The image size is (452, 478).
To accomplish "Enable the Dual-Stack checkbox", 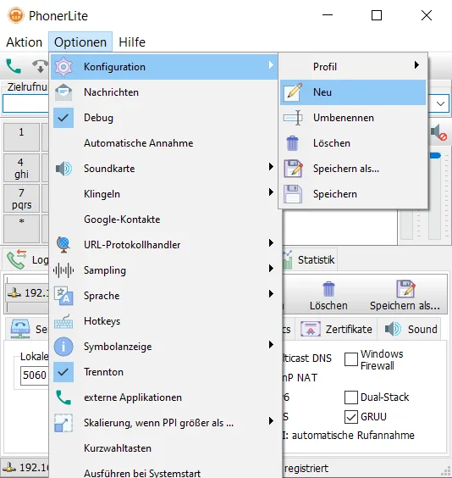I will [x=351, y=397].
